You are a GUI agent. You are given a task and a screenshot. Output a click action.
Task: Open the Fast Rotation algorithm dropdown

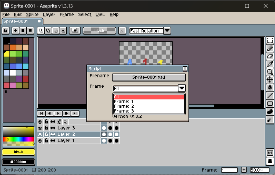click(167, 31)
